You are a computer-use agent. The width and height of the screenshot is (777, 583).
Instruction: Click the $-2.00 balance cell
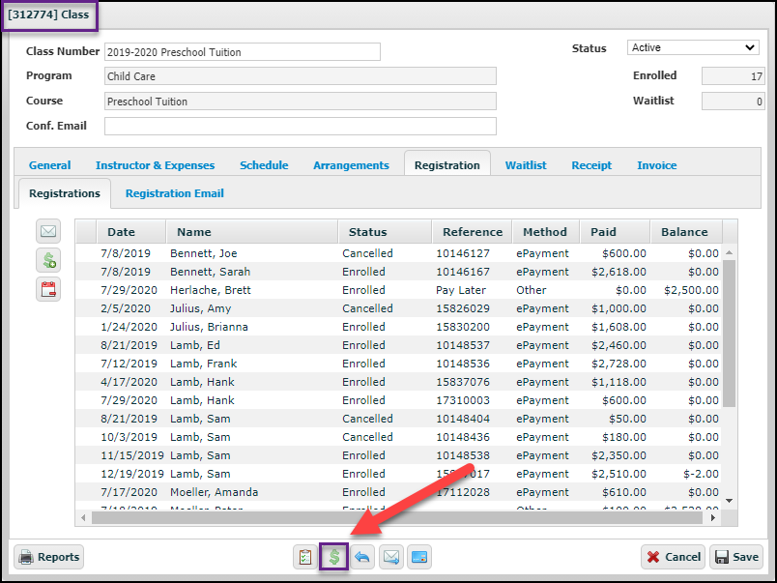[x=702, y=474]
